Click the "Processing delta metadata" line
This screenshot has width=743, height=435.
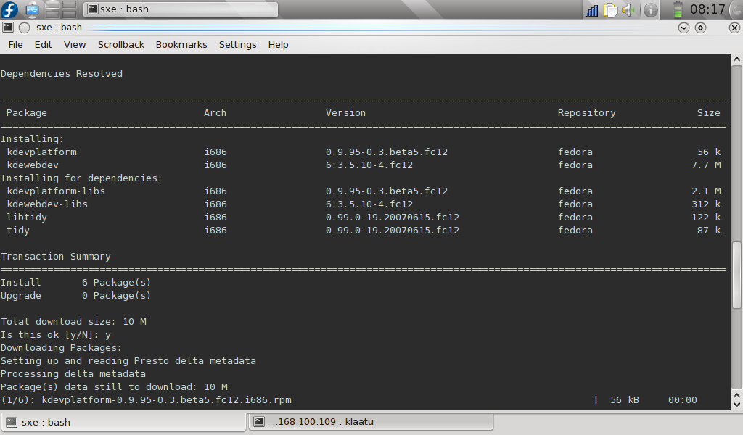73,374
